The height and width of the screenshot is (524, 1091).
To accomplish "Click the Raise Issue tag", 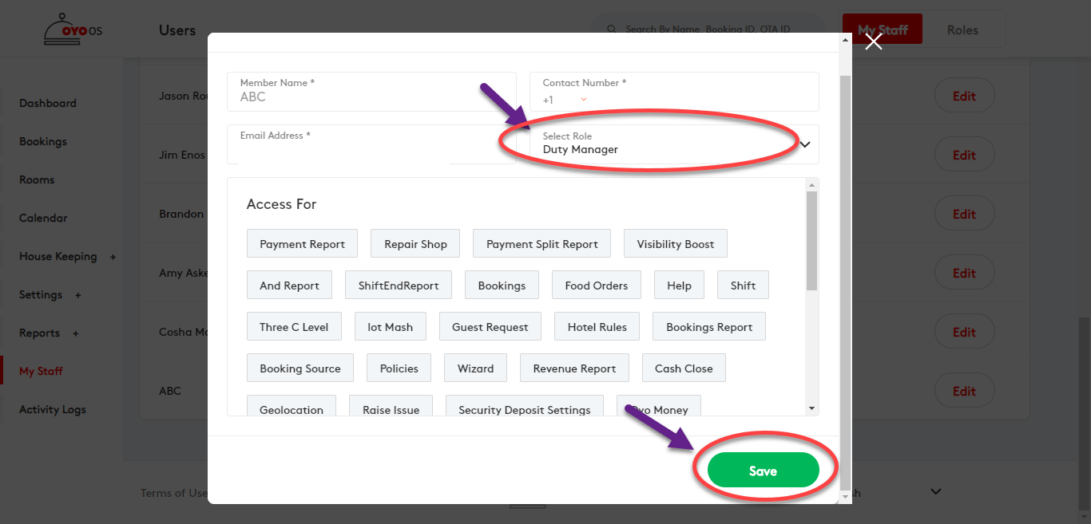I will coord(391,406).
